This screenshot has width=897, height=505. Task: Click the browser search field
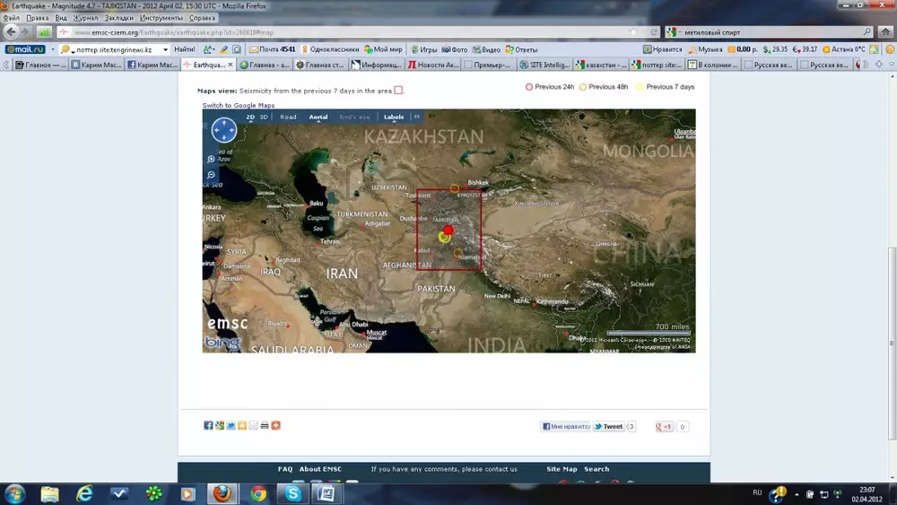[x=771, y=31]
